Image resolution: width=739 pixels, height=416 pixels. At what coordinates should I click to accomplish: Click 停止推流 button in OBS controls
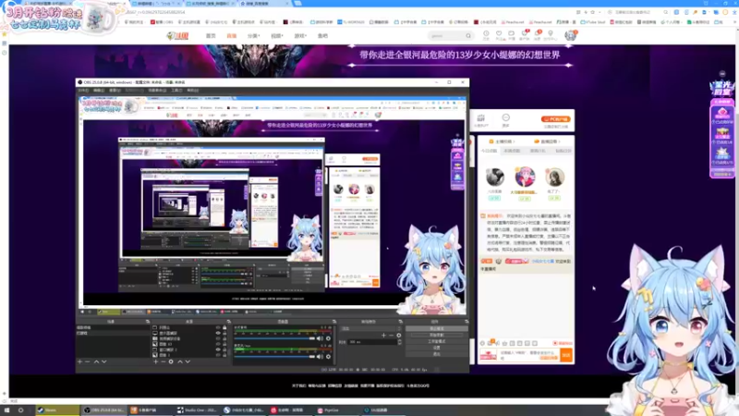click(x=436, y=329)
